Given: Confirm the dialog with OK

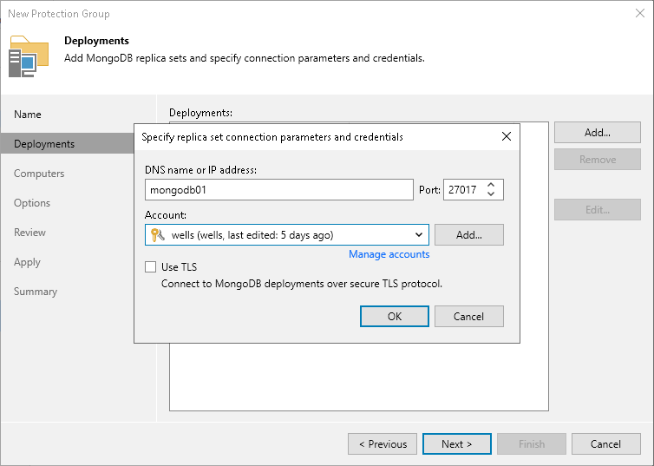Looking at the screenshot, I should click(x=394, y=316).
